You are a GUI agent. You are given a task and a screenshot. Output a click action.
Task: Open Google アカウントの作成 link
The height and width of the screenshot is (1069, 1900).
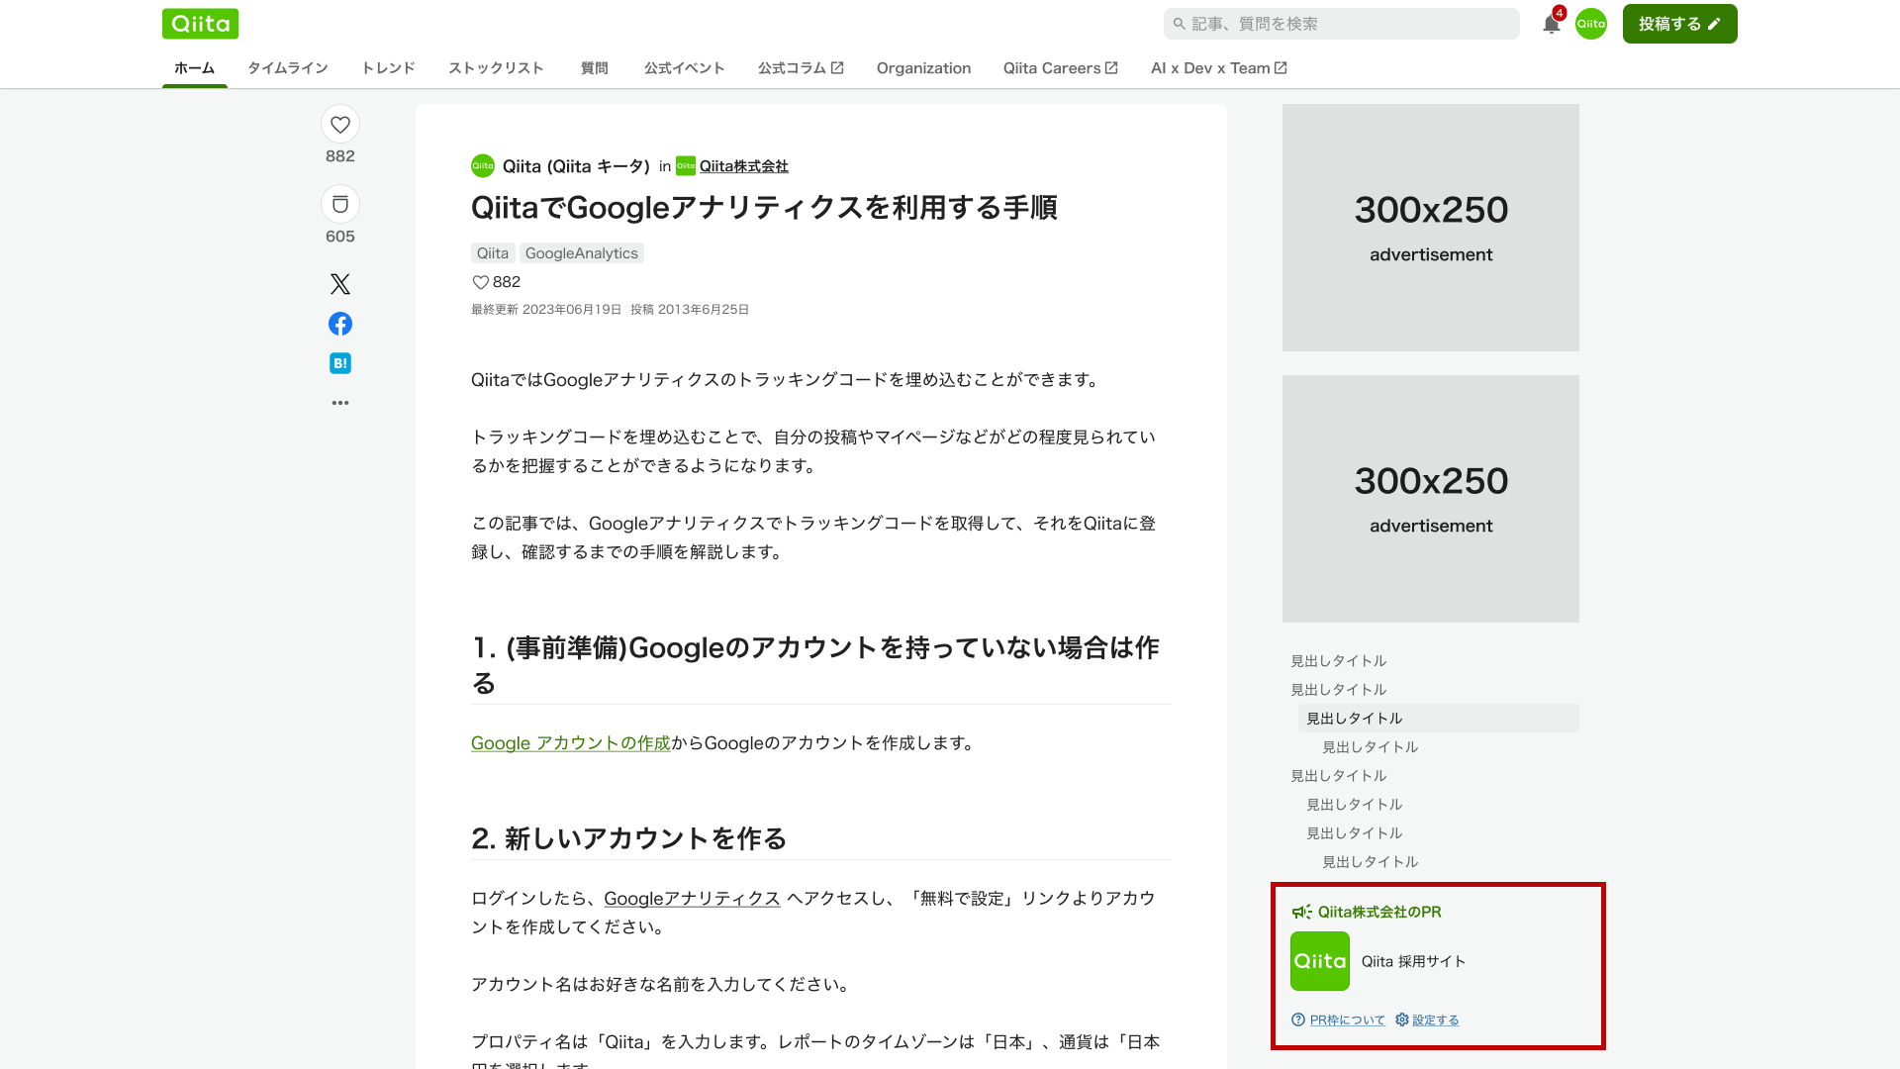click(571, 743)
